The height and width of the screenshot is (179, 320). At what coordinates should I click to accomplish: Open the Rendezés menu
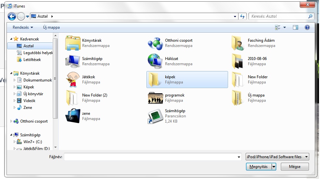point(23,27)
